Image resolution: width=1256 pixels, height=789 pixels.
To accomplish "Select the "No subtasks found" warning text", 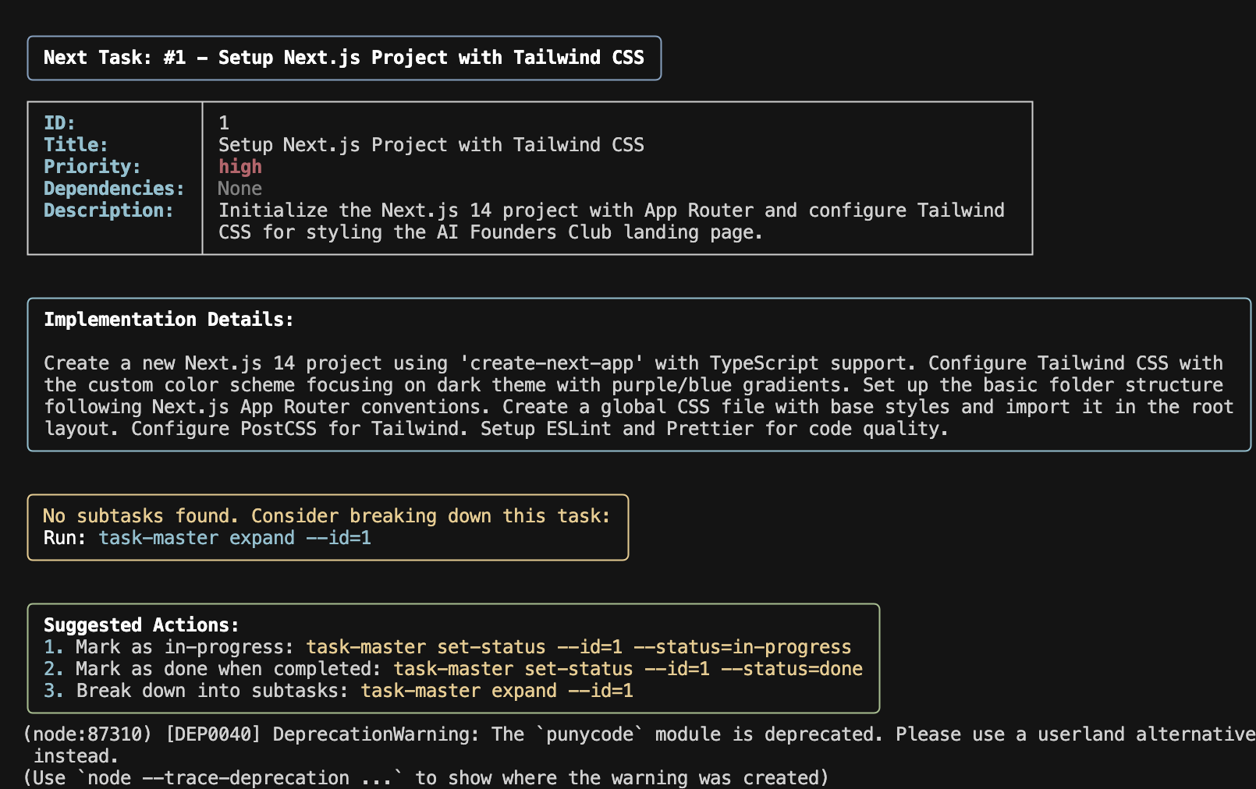I will coord(326,515).
